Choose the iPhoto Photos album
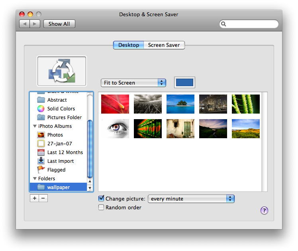Viewport: 298px width, 251px height. pos(55,135)
